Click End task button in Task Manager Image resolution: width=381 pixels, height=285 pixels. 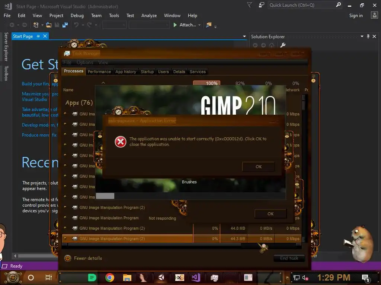pyautogui.click(x=289, y=258)
